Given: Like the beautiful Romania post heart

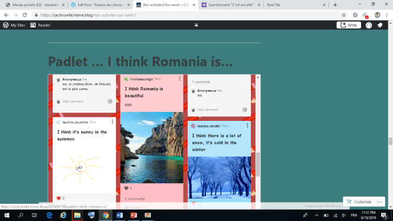Looking at the screenshot, I should [x=126, y=188].
